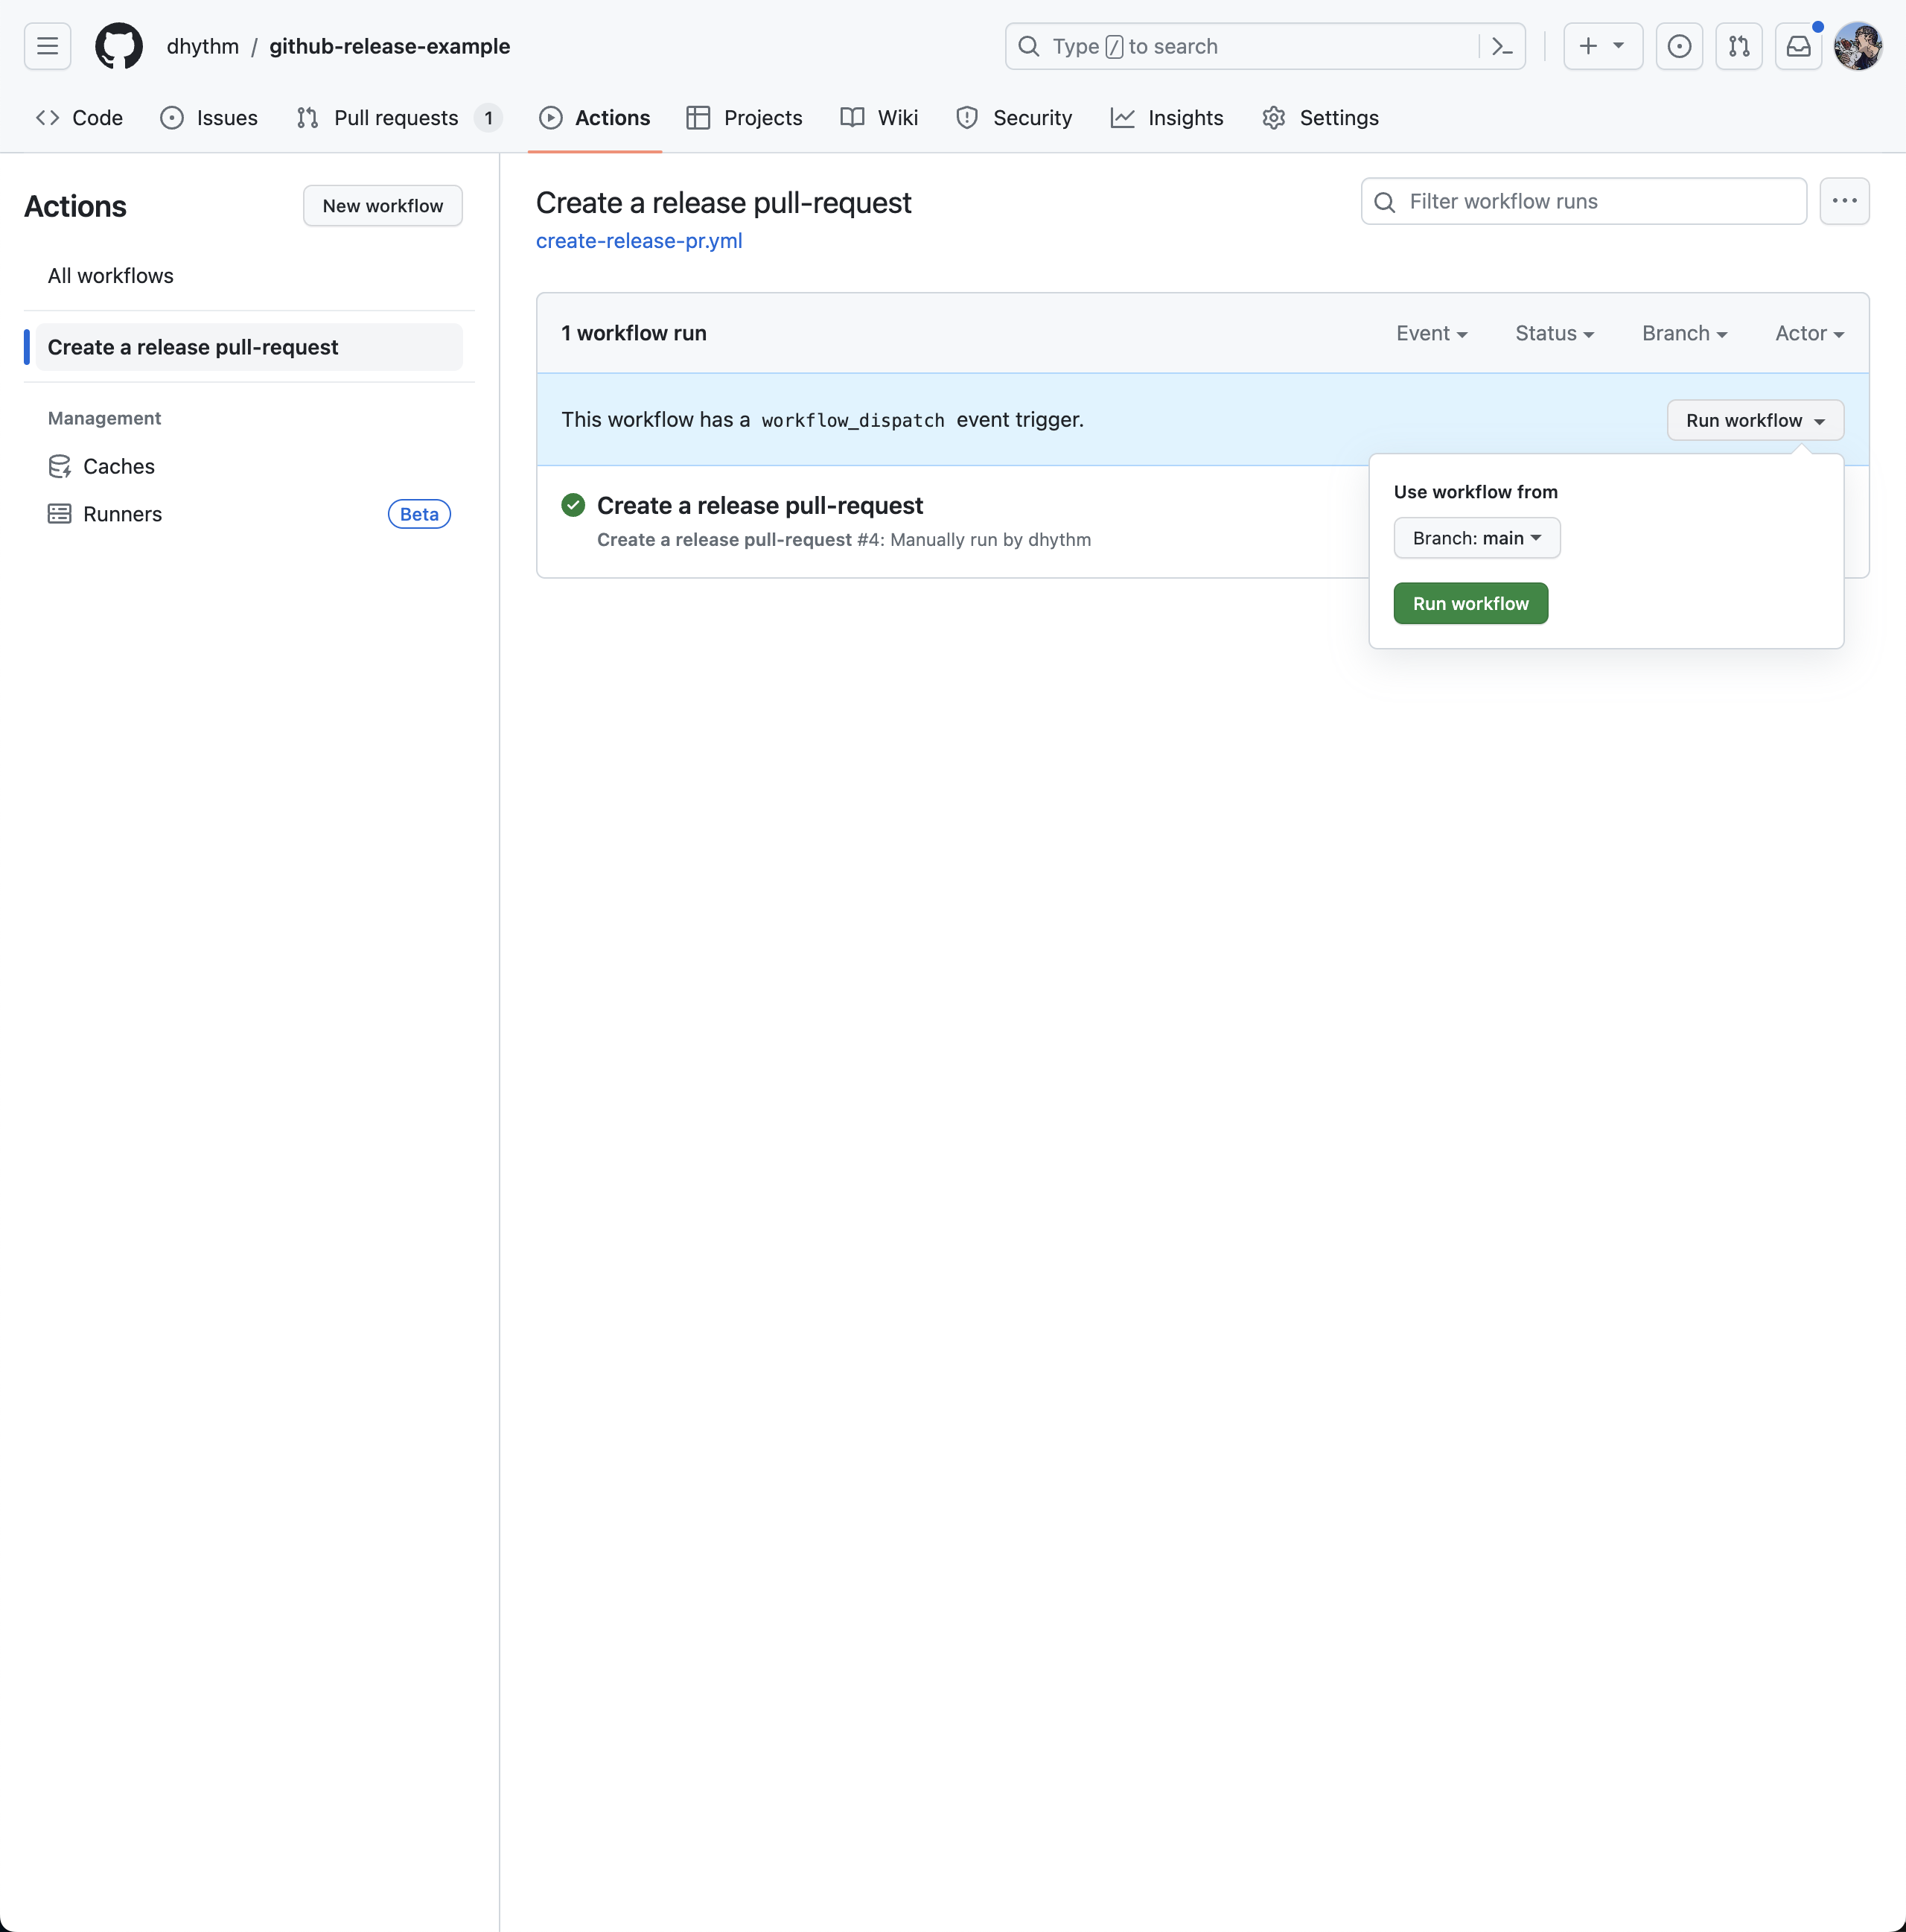This screenshot has width=1906, height=1932.
Task: Open the Status filter dropdown
Action: click(1554, 333)
